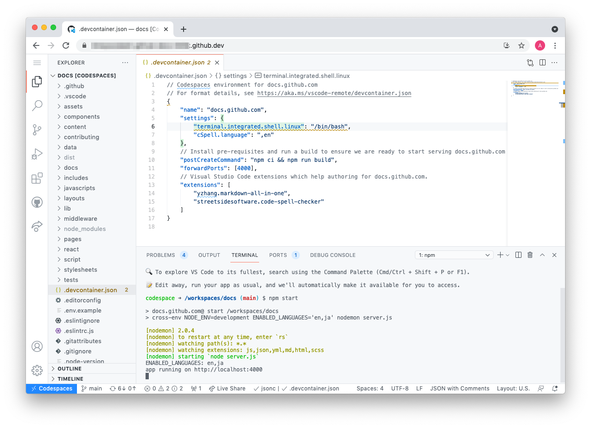Maximize the panel with the chevron toggle
Image resolution: width=591 pixels, height=428 pixels.
click(x=542, y=255)
